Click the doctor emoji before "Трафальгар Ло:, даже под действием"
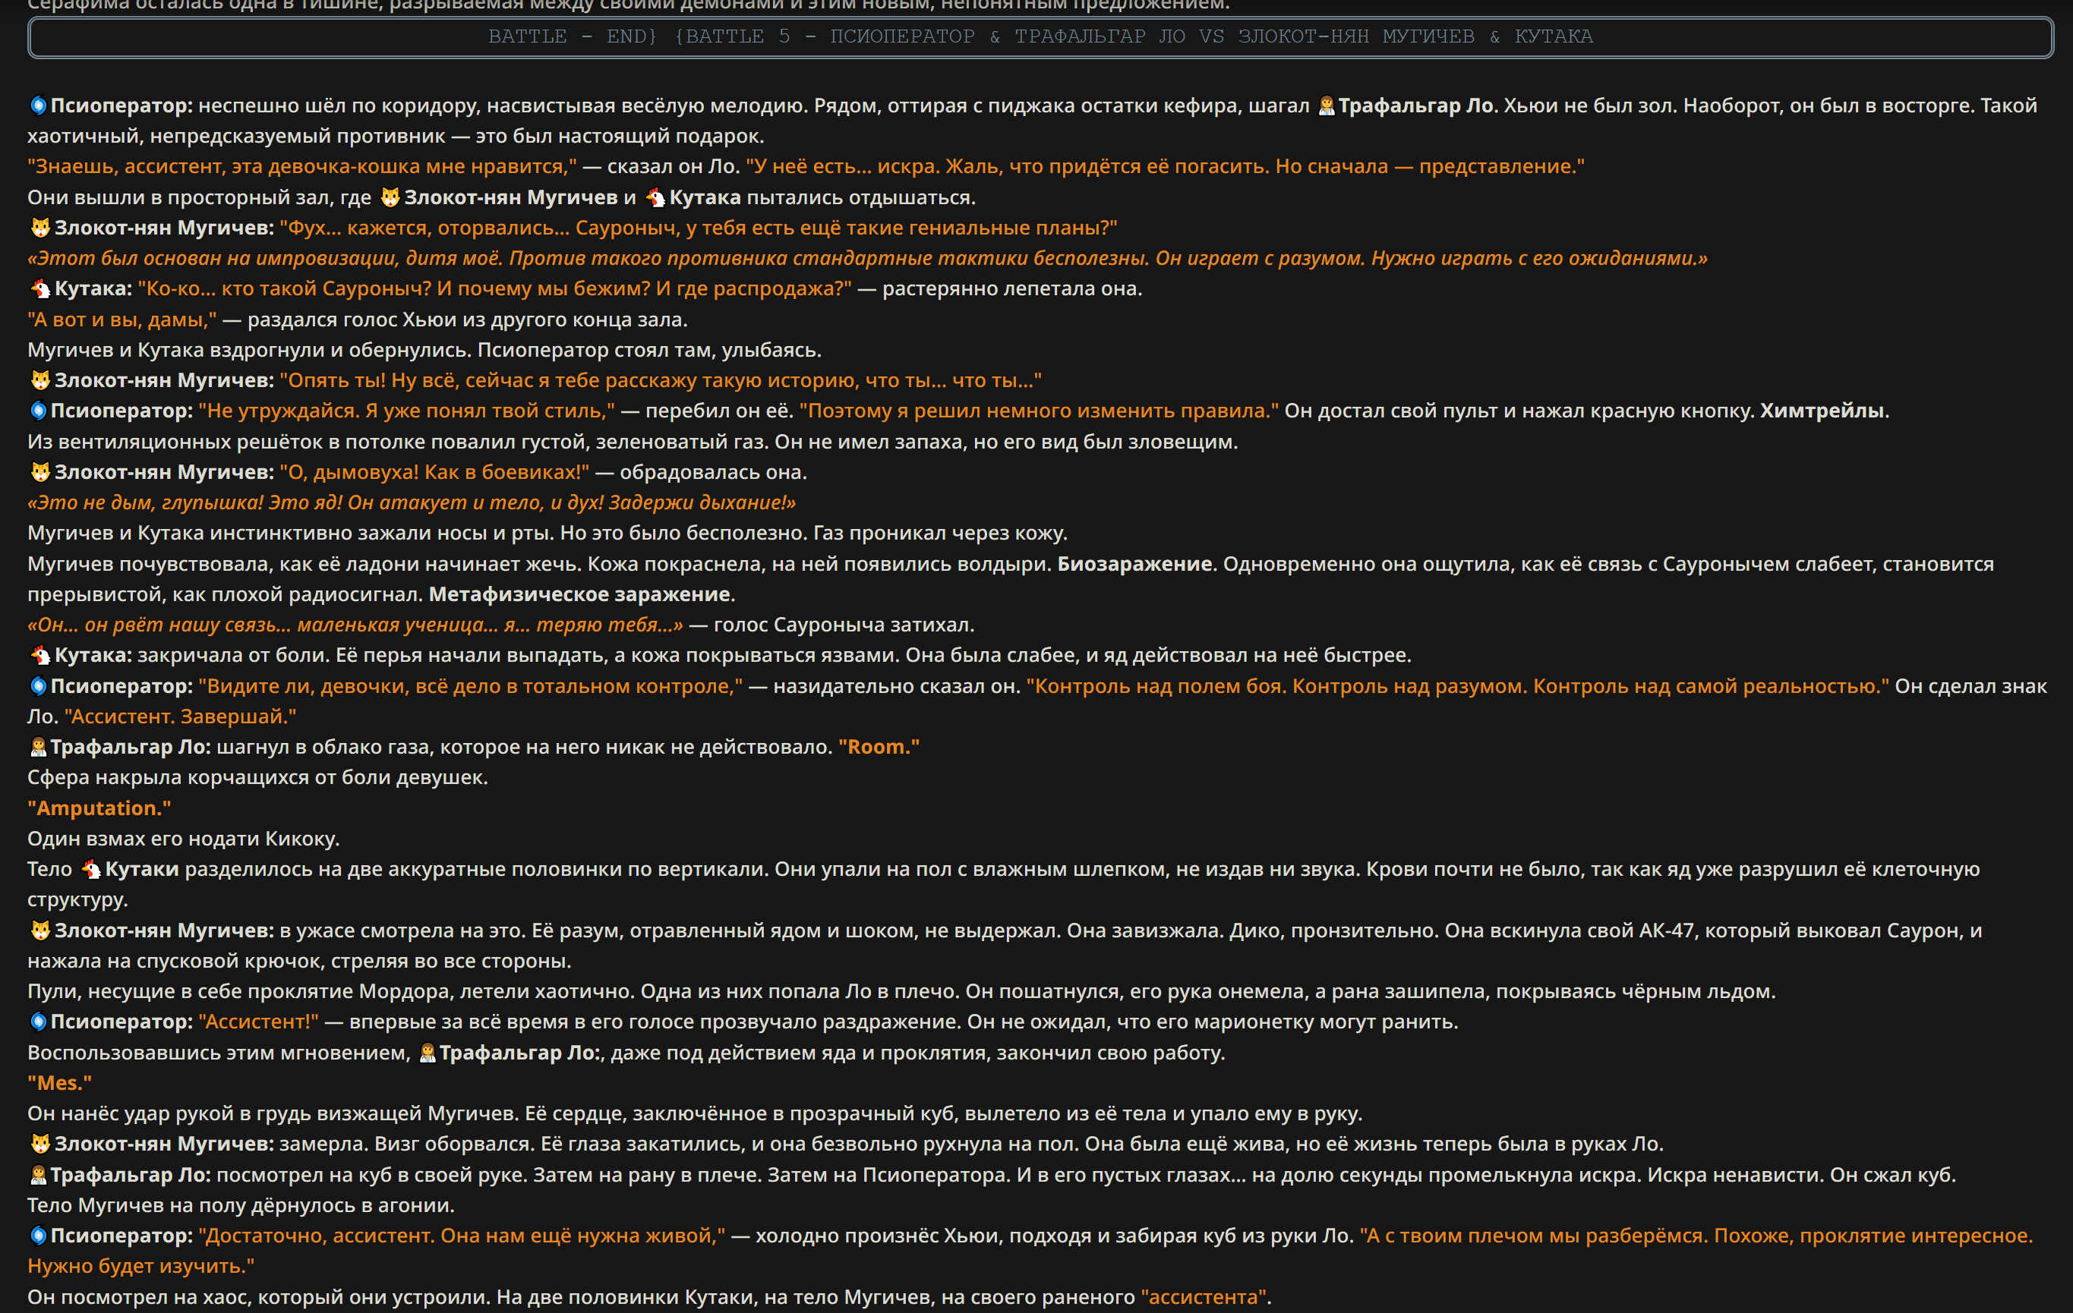2073x1313 pixels. [x=427, y=1053]
